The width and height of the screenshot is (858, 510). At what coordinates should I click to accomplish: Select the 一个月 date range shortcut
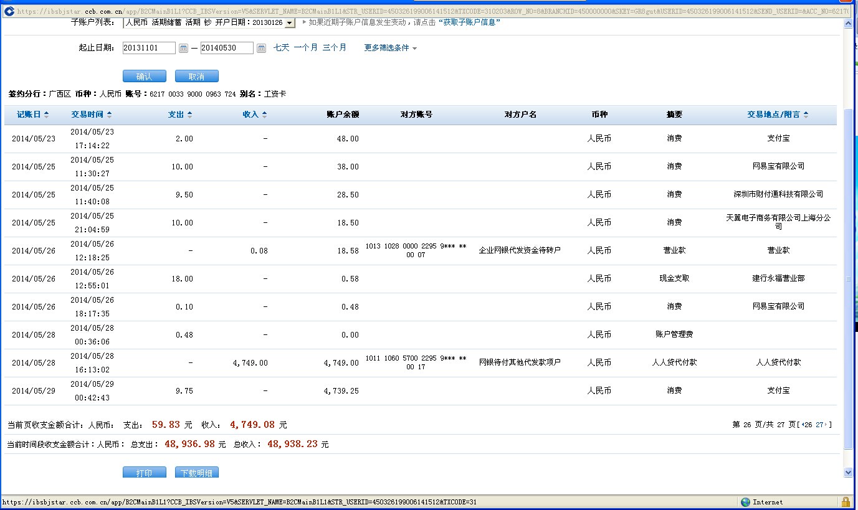[305, 47]
